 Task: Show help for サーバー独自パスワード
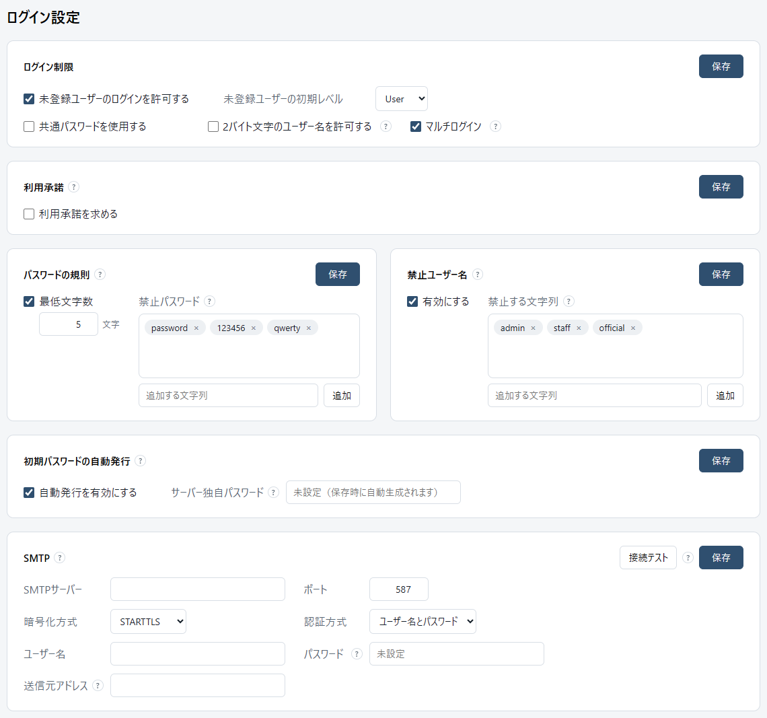click(x=273, y=493)
